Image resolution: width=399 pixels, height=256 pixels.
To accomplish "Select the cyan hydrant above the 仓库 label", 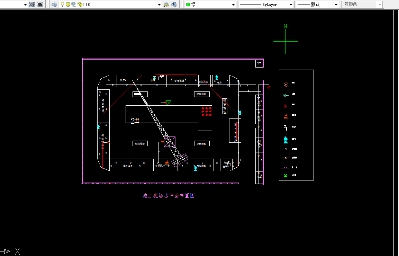I will [x=217, y=78].
